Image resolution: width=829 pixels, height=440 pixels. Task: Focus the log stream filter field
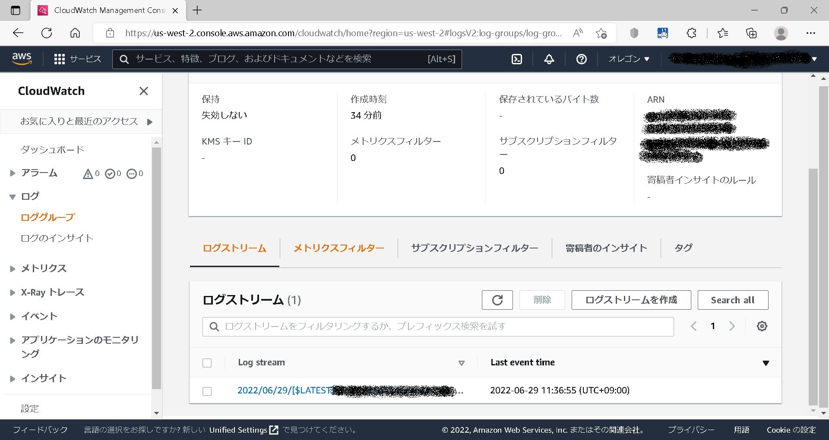point(438,327)
